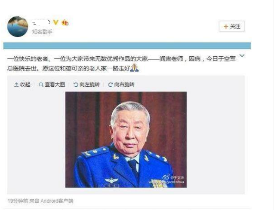Image resolution: width=274 pixels, height=210 pixels.
Task: Click the praying hands emoji in post
Action: pos(135,68)
